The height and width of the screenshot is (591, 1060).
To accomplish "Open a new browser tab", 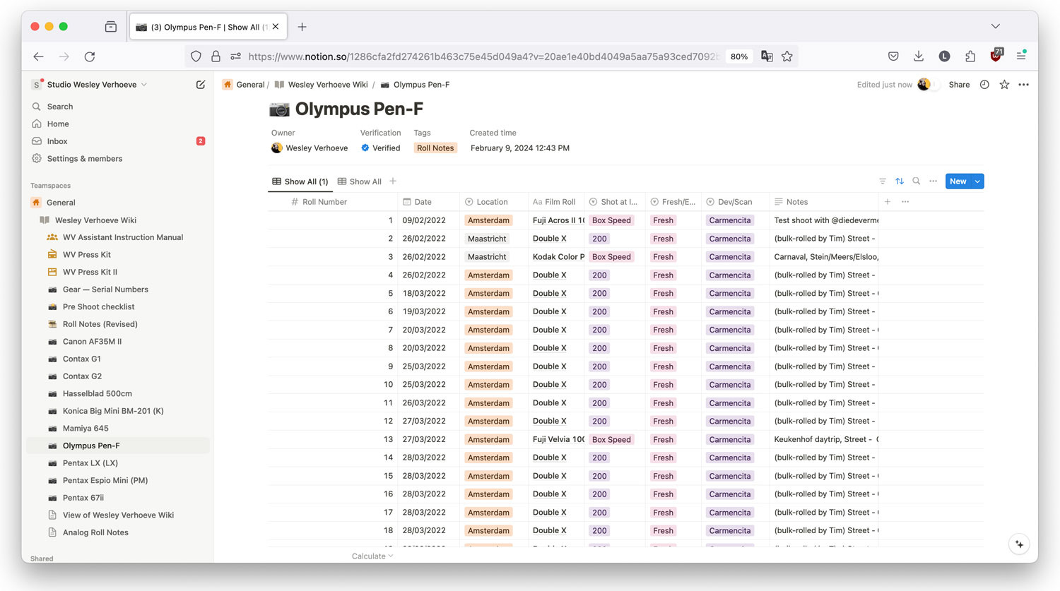I will (x=302, y=27).
